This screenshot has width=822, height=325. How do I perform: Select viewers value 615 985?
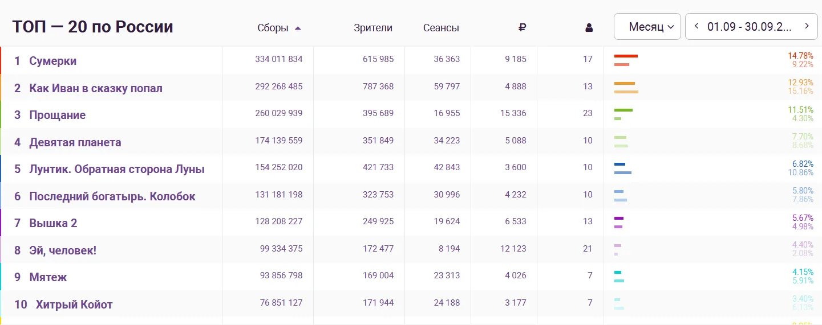(378, 59)
